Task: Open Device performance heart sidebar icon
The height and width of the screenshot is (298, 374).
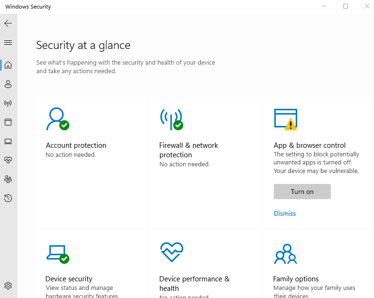Action: [x=8, y=160]
